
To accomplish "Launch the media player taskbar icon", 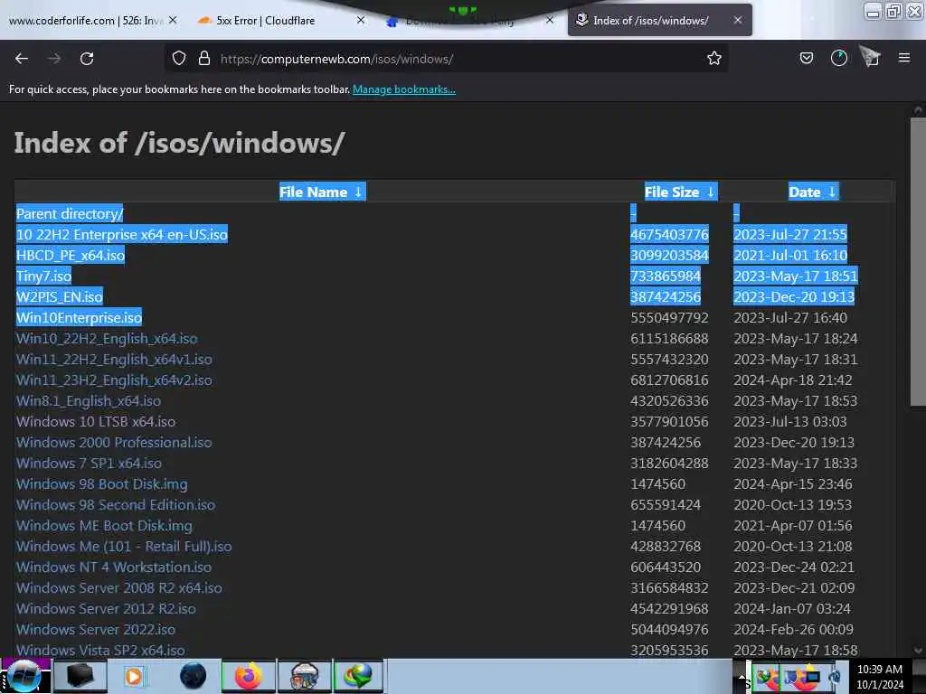I will point(134,676).
